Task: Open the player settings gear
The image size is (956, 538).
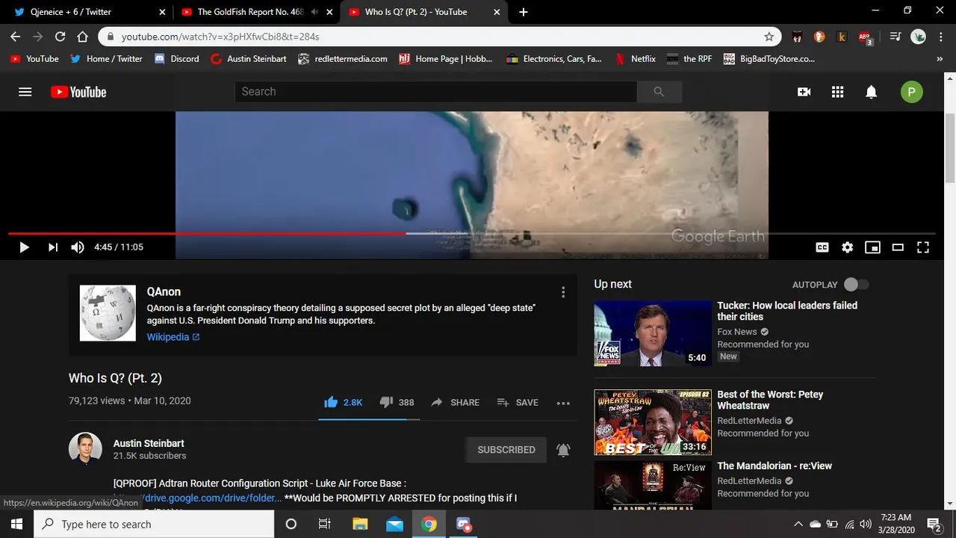Action: click(x=847, y=247)
